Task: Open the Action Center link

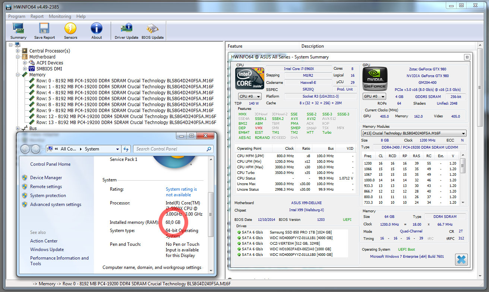Action: pyautogui.click(x=44, y=241)
